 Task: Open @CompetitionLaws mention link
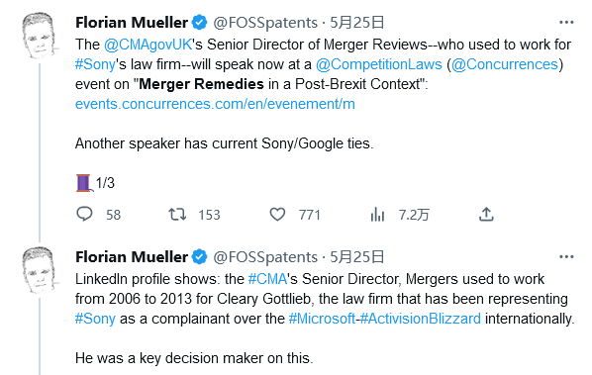[x=379, y=64]
